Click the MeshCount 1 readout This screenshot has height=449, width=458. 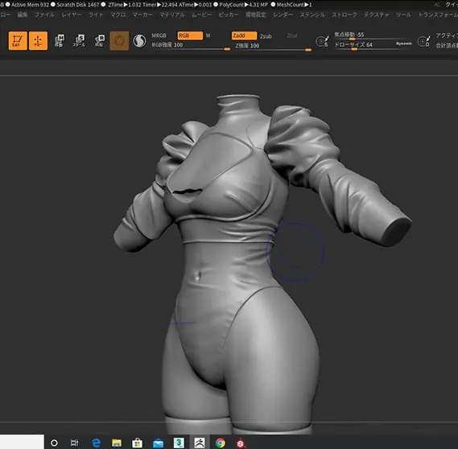click(x=294, y=5)
